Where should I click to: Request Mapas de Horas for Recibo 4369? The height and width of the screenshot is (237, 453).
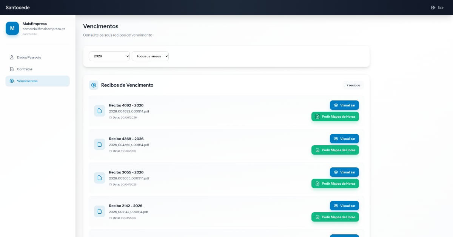tap(335, 150)
